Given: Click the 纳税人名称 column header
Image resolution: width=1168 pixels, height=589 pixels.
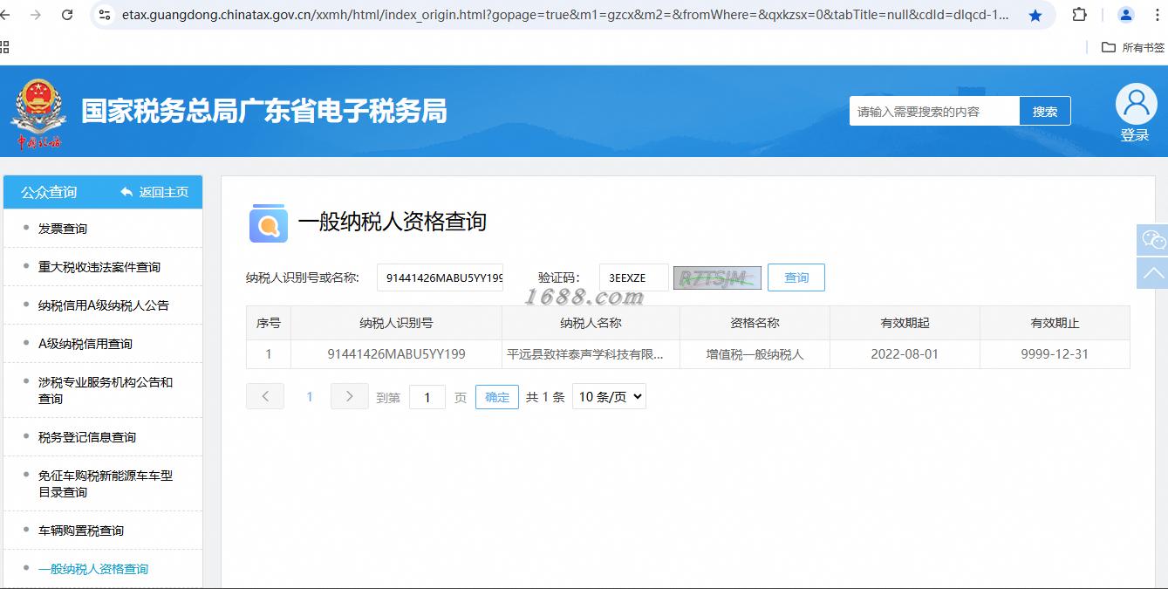Looking at the screenshot, I should pyautogui.click(x=591, y=323).
